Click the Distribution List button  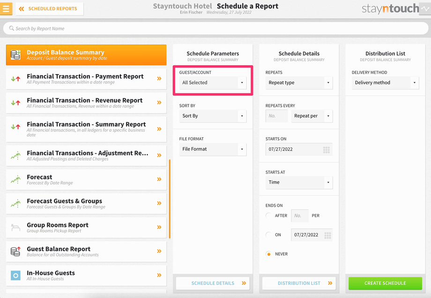299,283
